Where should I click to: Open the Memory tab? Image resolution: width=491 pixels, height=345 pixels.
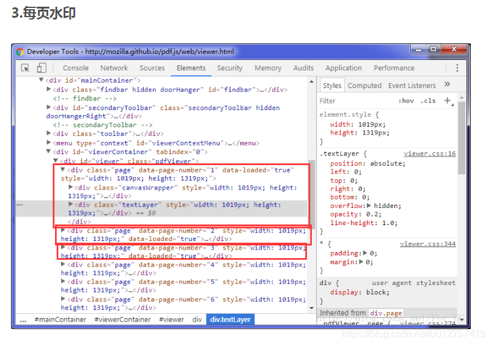pyautogui.click(x=268, y=68)
